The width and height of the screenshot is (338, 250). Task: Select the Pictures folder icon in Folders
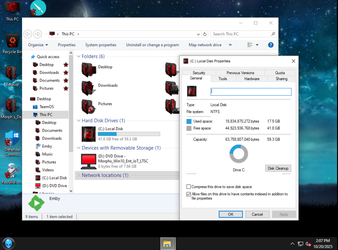coord(89,107)
